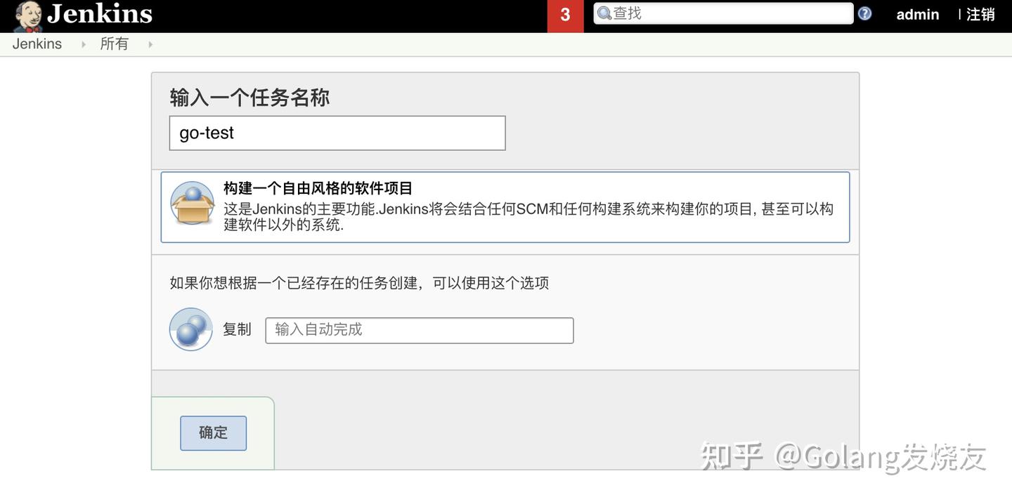Click 注销 to log out

pyautogui.click(x=982, y=14)
